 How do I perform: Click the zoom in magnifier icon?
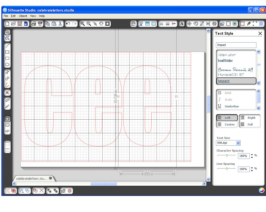coord(82,24)
